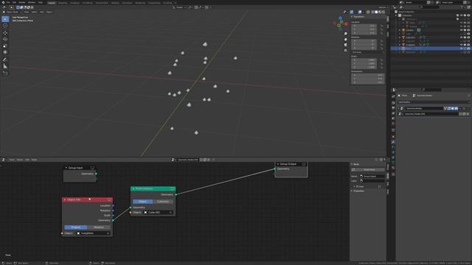The image size is (472, 265).
Task: Click the Geometry output socket of Object Info
Action: pos(113,221)
